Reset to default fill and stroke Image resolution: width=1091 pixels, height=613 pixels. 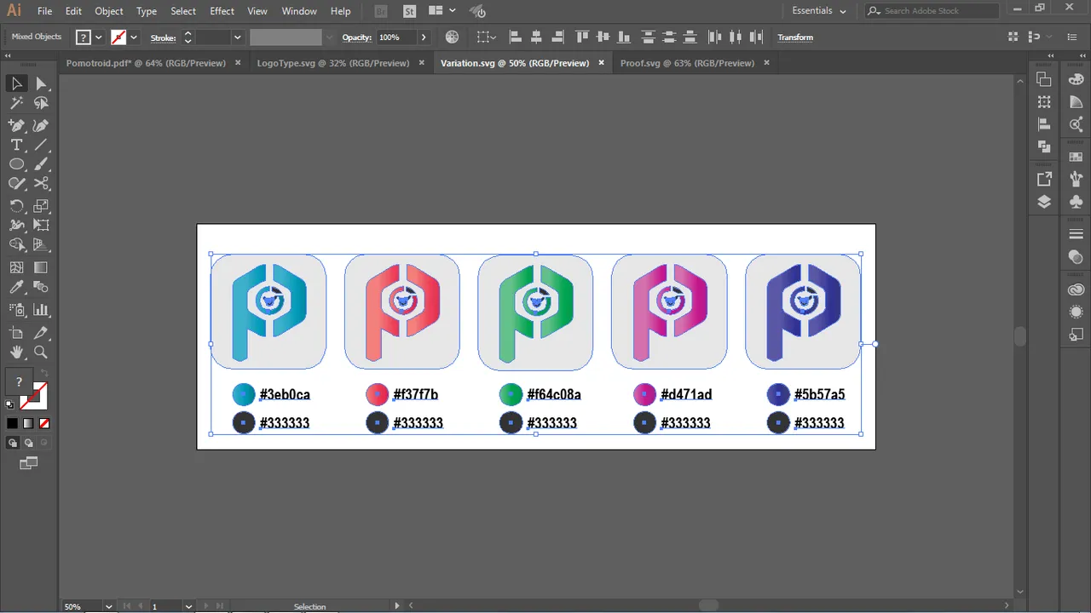point(9,404)
